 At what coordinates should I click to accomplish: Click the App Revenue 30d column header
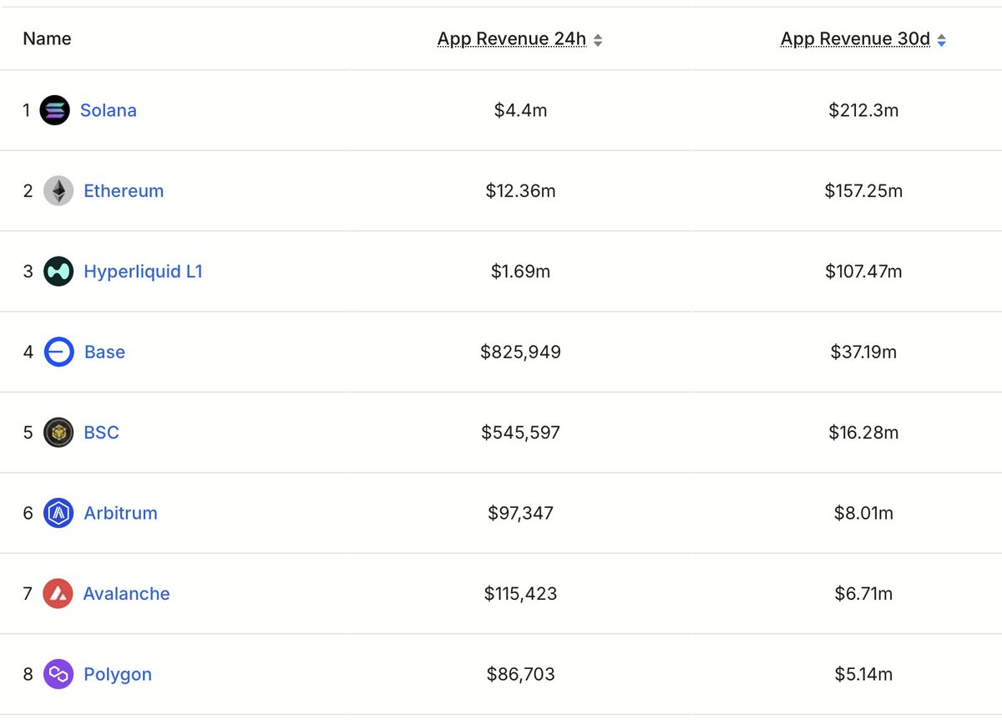[855, 39]
